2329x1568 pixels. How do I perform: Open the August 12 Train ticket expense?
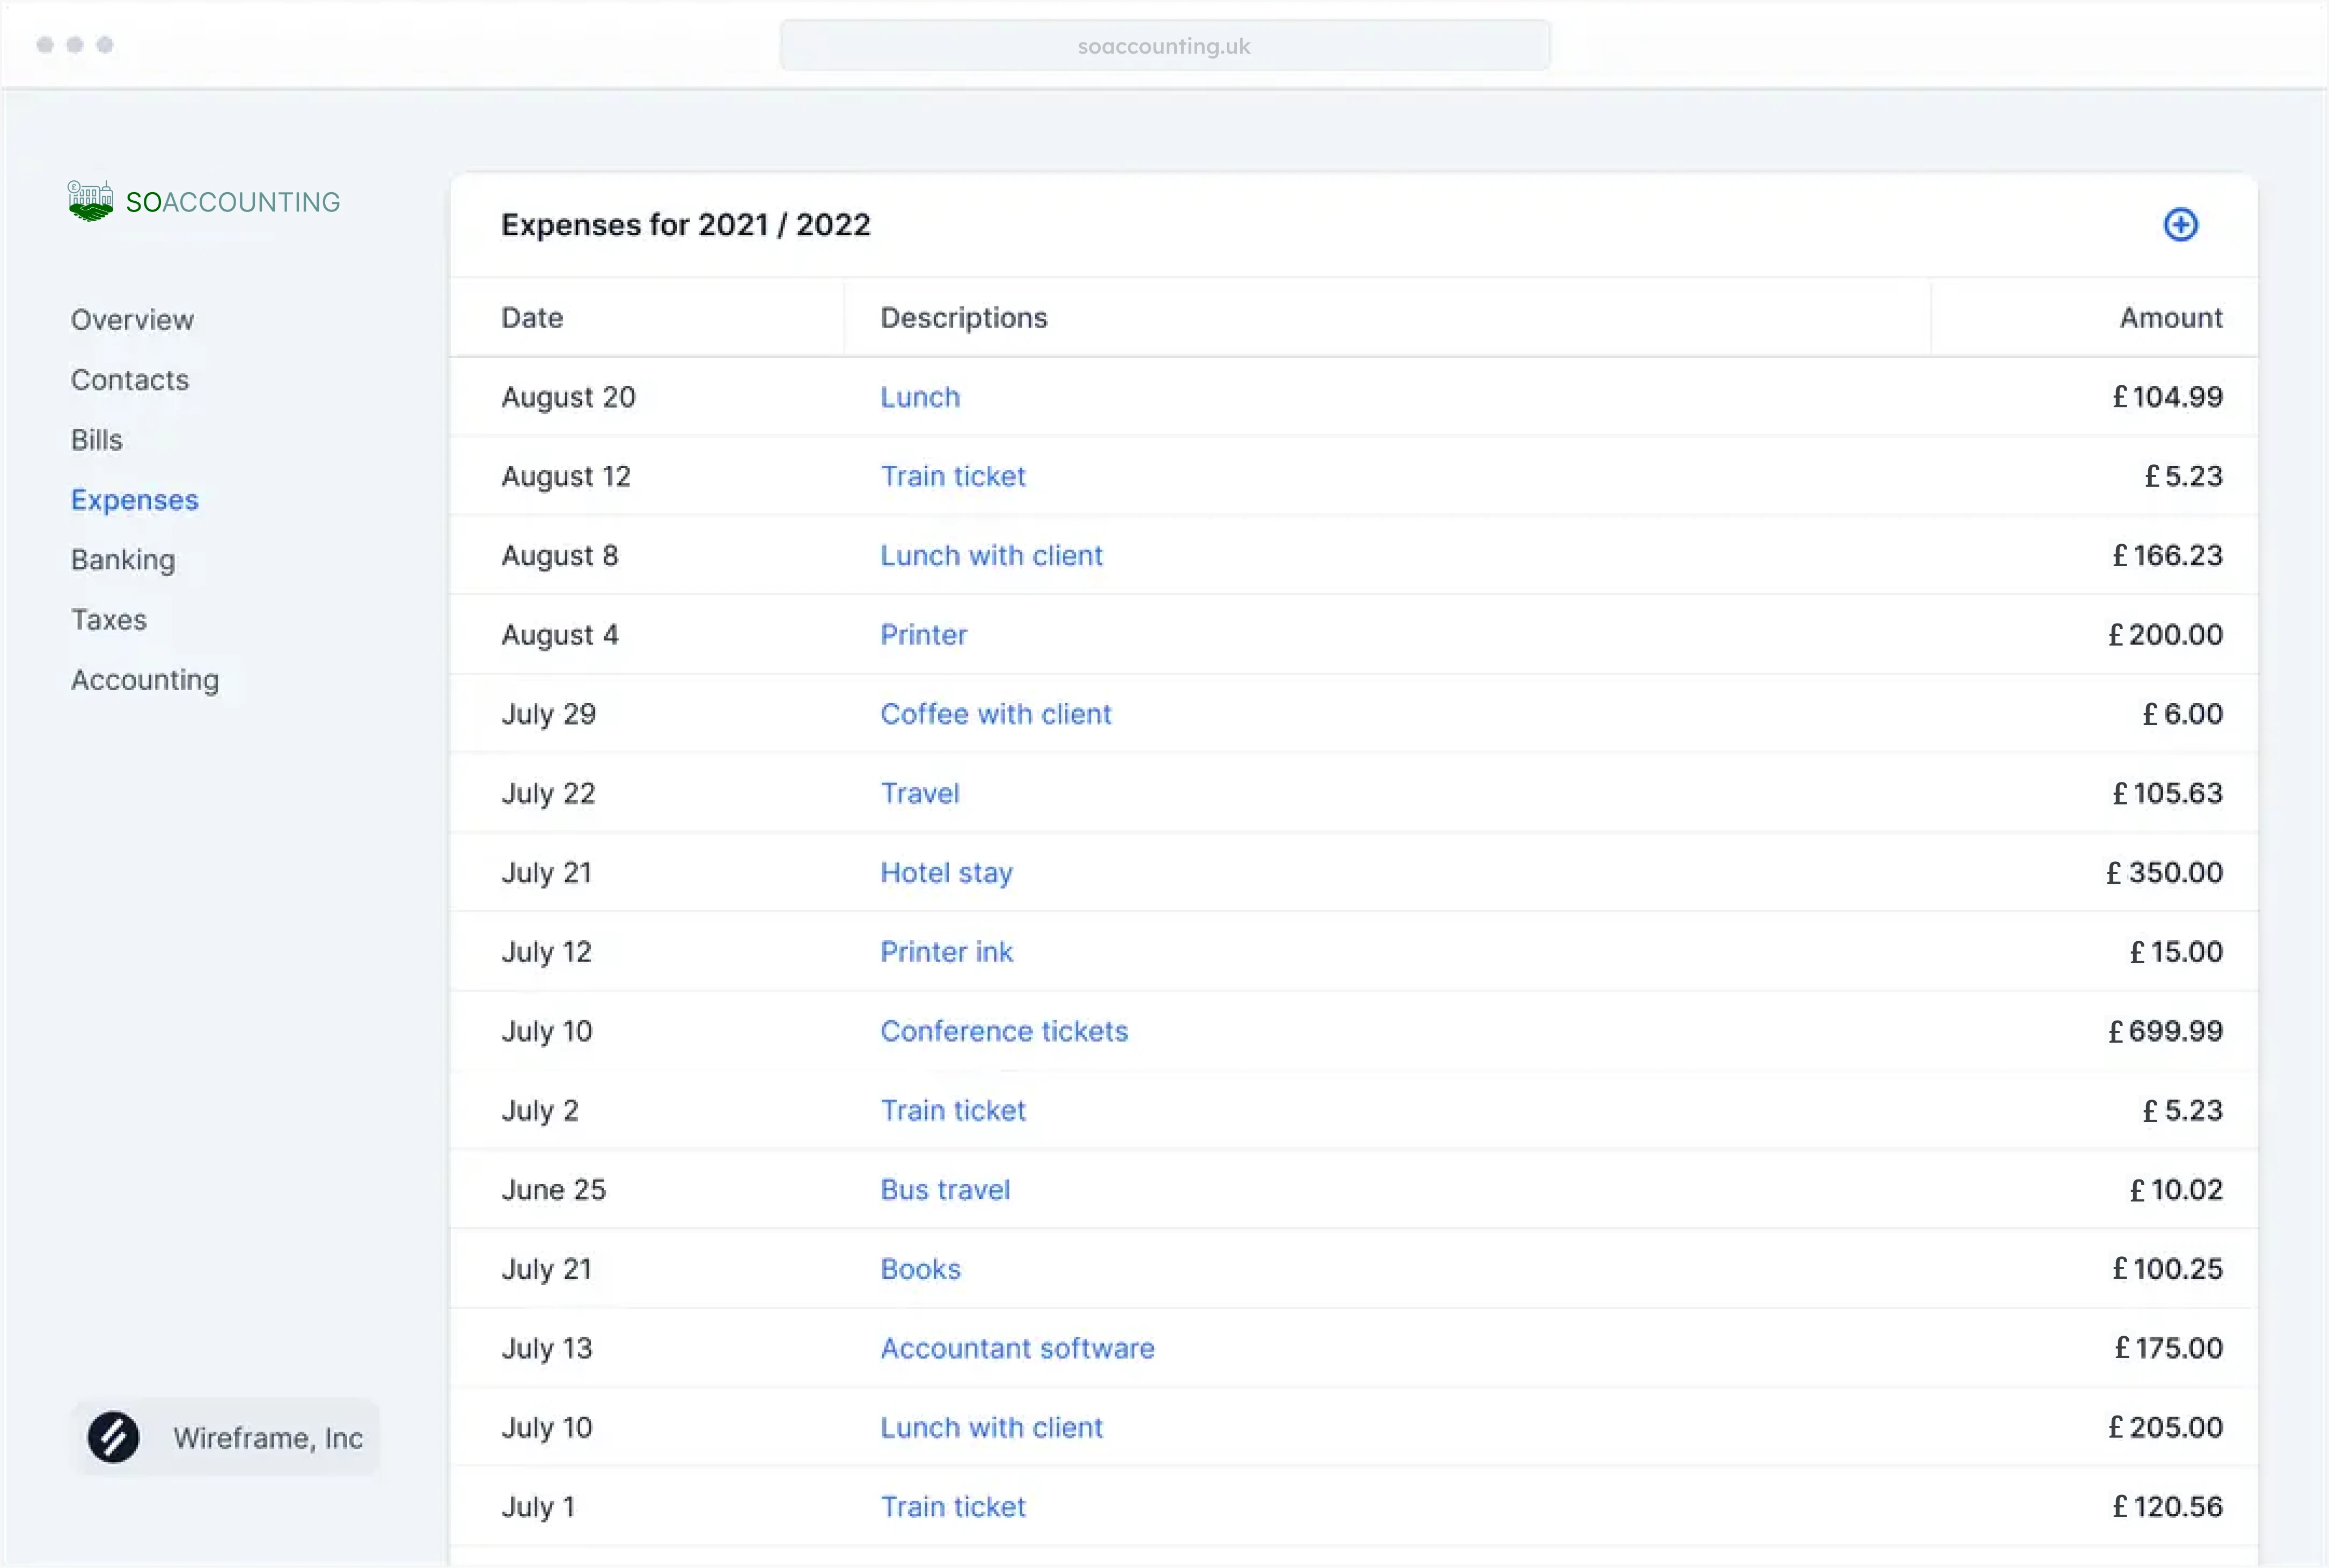click(x=953, y=476)
